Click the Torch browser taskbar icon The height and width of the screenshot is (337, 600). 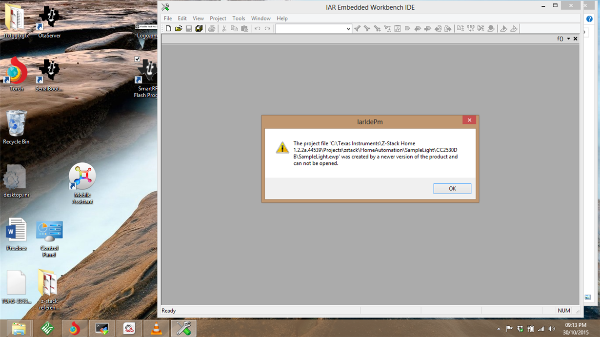pos(75,329)
